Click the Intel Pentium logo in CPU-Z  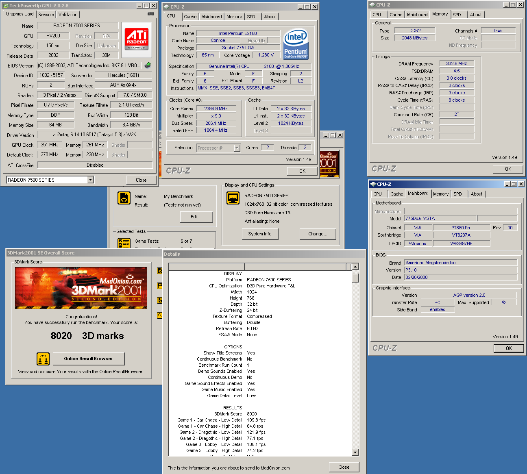point(296,44)
